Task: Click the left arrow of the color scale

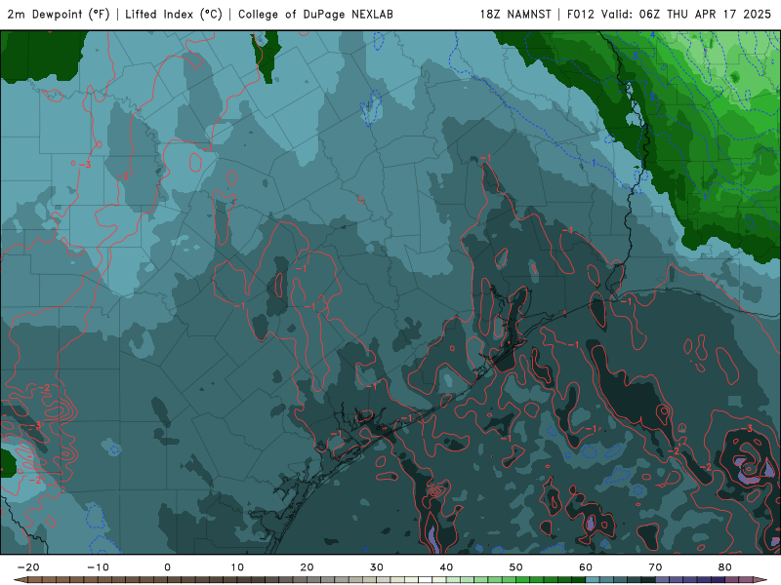Action: coord(19,580)
